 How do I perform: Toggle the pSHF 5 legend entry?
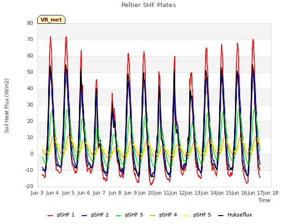198,215
